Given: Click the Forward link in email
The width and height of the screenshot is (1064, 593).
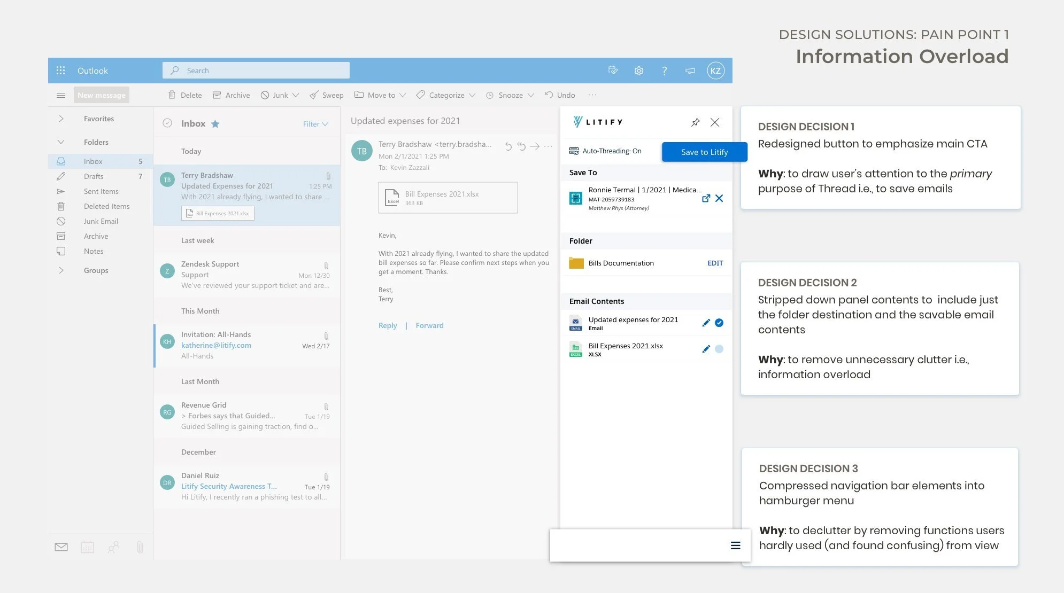Looking at the screenshot, I should [429, 325].
